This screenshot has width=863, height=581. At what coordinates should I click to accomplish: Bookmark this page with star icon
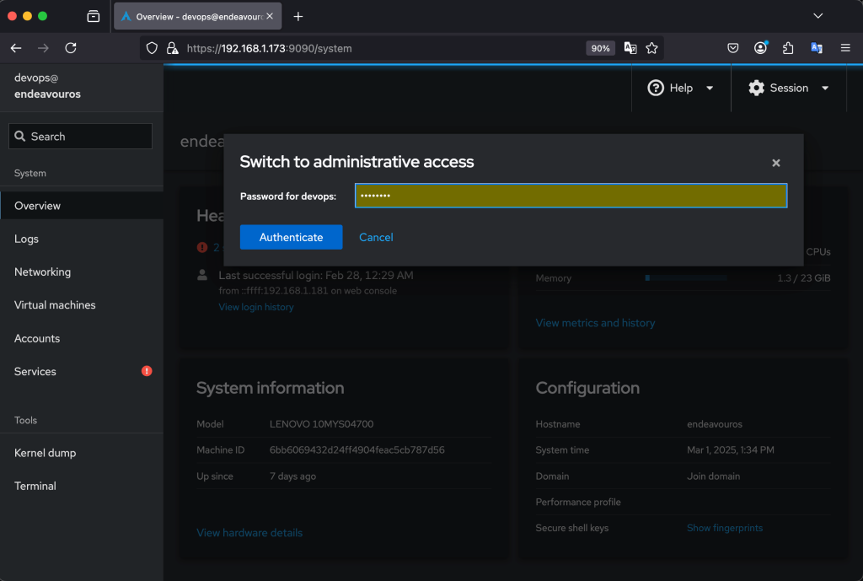click(x=651, y=48)
